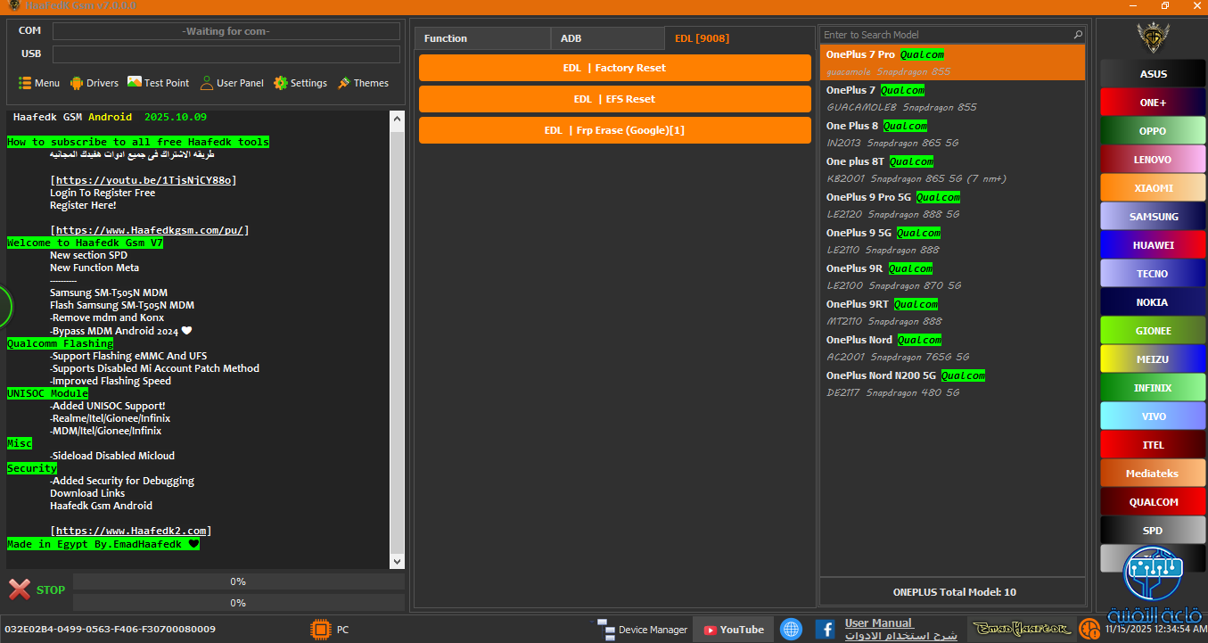
Task: Open the User Manual link
Action: (x=878, y=623)
